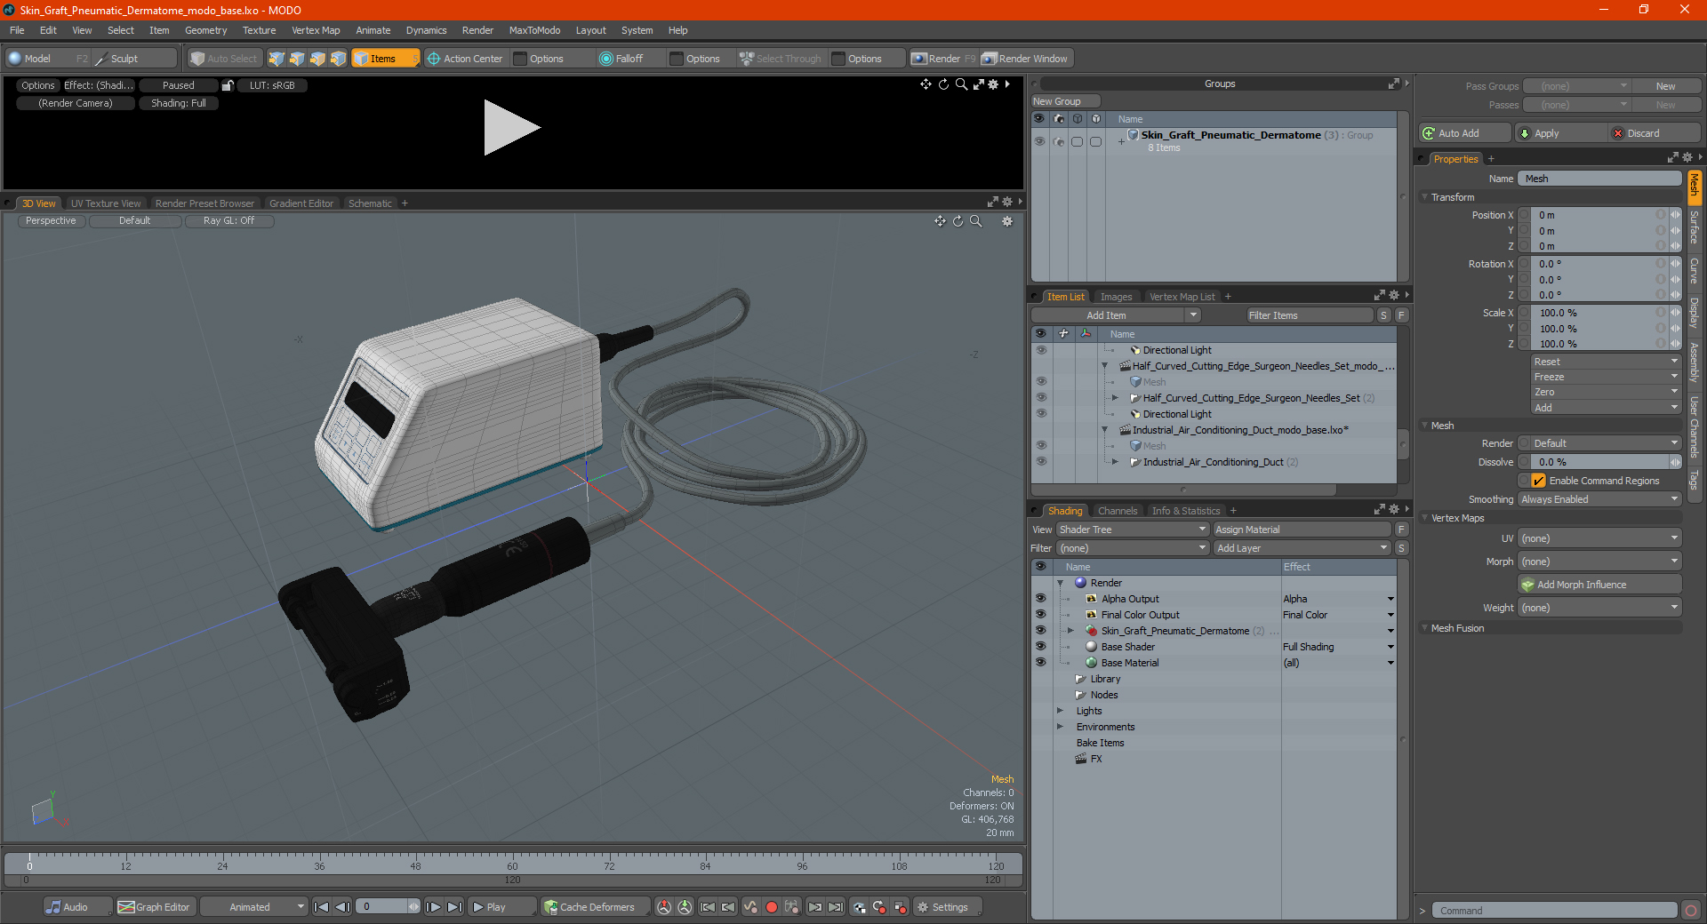Viewport: 1707px width, 924px height.
Task: Open the Smoothing dropdown
Action: coord(1599,499)
